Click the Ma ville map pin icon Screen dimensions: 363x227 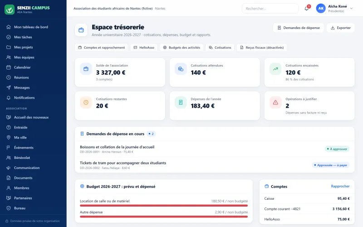tap(9, 138)
